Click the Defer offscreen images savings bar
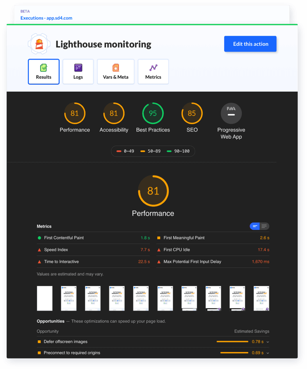Image resolution: width=307 pixels, height=369 pixels. [232, 342]
